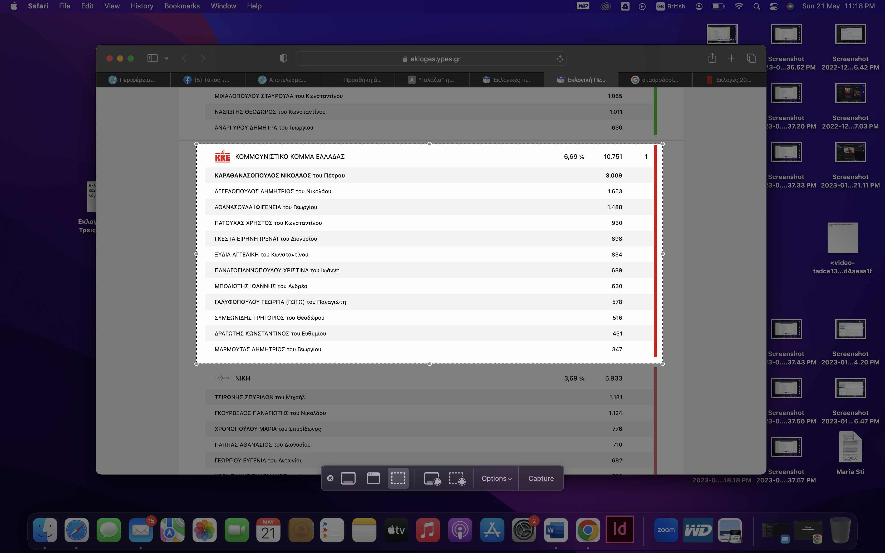Open a new Safari tab
Image resolution: width=885 pixels, height=553 pixels.
click(731, 58)
